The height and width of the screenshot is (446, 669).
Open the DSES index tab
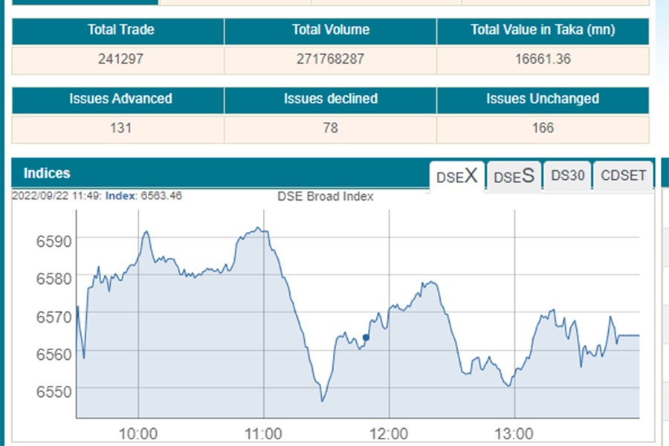[x=514, y=176]
